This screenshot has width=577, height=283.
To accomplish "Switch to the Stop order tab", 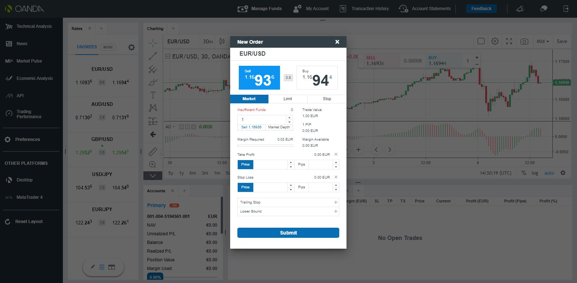I will [x=327, y=99].
